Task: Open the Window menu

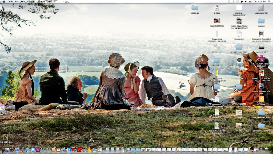Action: 41,1
